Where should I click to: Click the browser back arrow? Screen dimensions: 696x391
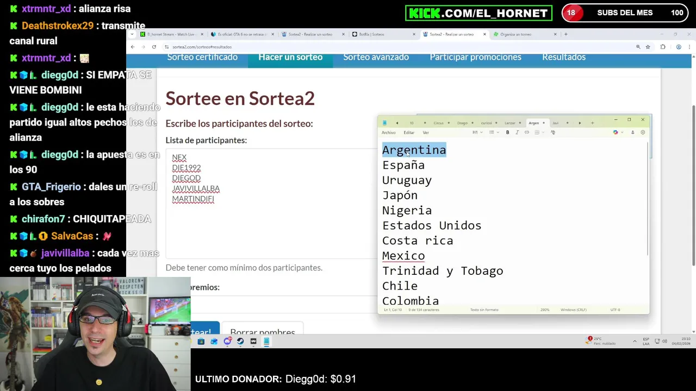(x=132, y=47)
